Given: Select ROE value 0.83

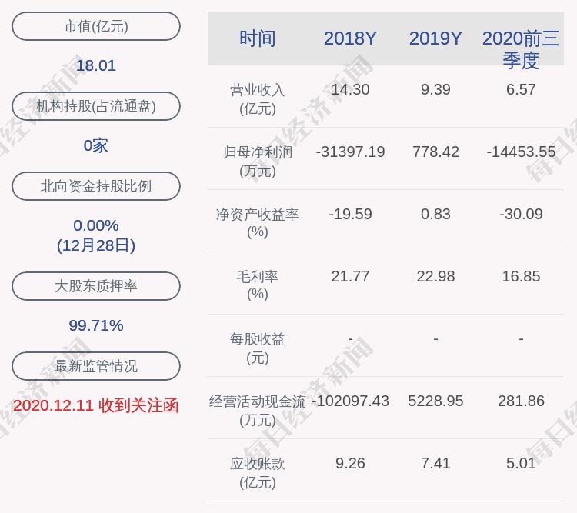Looking at the screenshot, I should tap(435, 214).
